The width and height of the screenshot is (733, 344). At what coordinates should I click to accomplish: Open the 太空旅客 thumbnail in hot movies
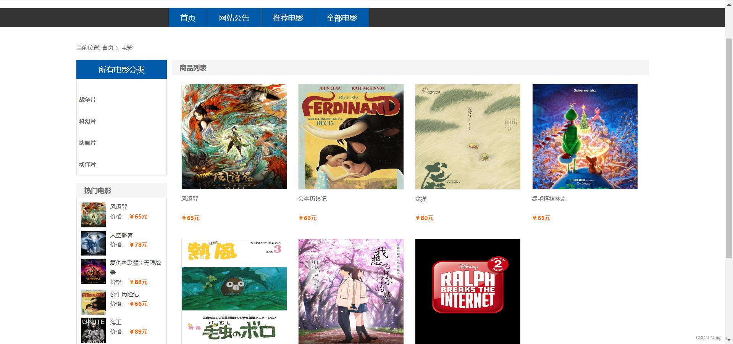pos(93,243)
